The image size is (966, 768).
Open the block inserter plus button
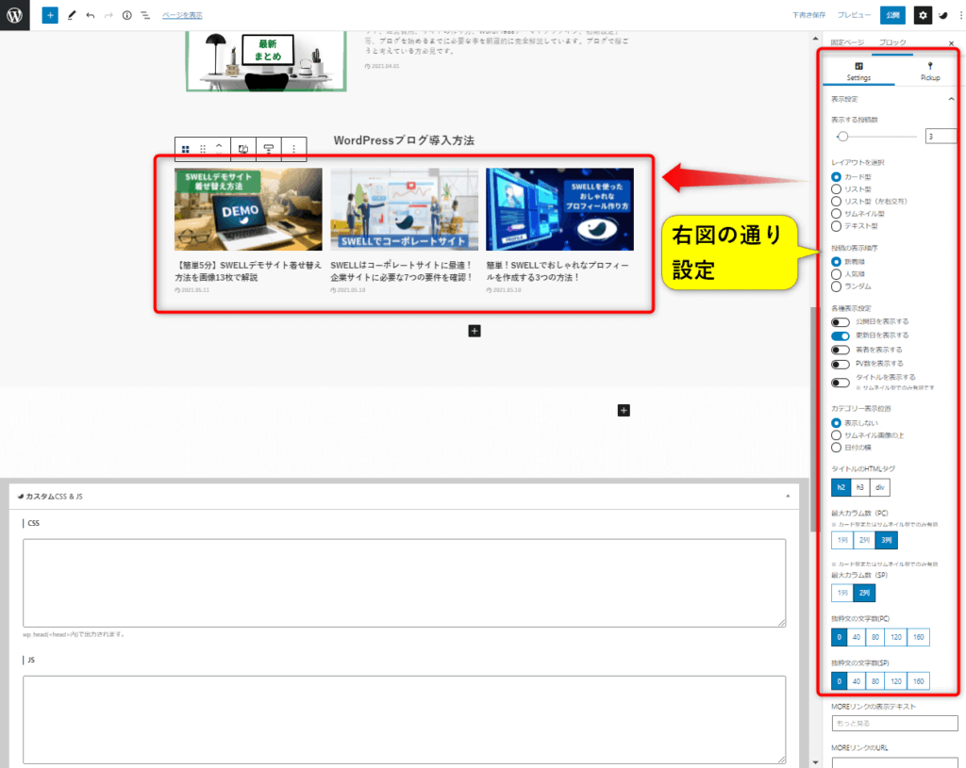click(x=50, y=15)
